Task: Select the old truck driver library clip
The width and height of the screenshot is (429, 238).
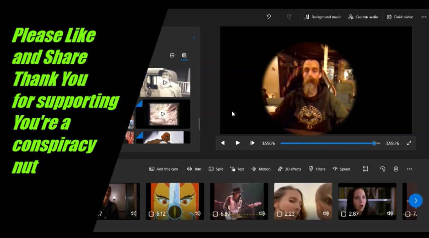Action: pos(165,83)
